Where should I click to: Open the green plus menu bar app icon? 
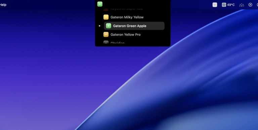click(100, 4)
